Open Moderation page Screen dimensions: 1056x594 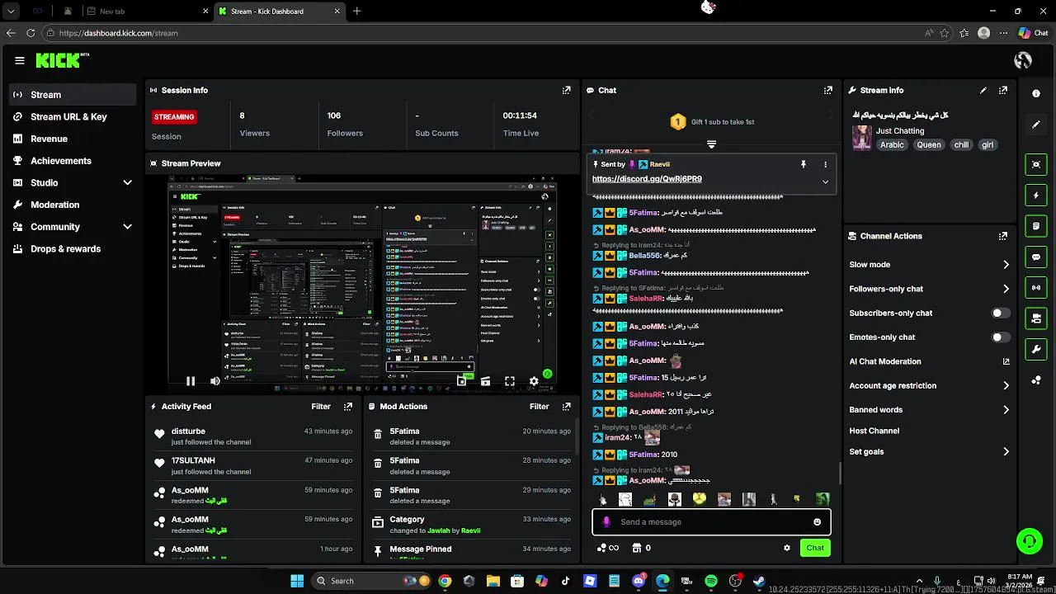[73, 205]
